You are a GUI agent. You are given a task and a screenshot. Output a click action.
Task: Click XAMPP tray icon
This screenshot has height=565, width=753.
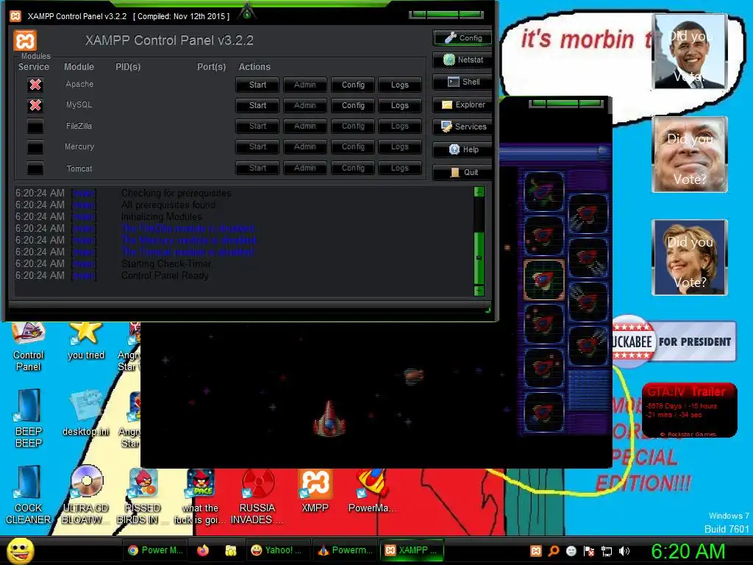(x=536, y=551)
